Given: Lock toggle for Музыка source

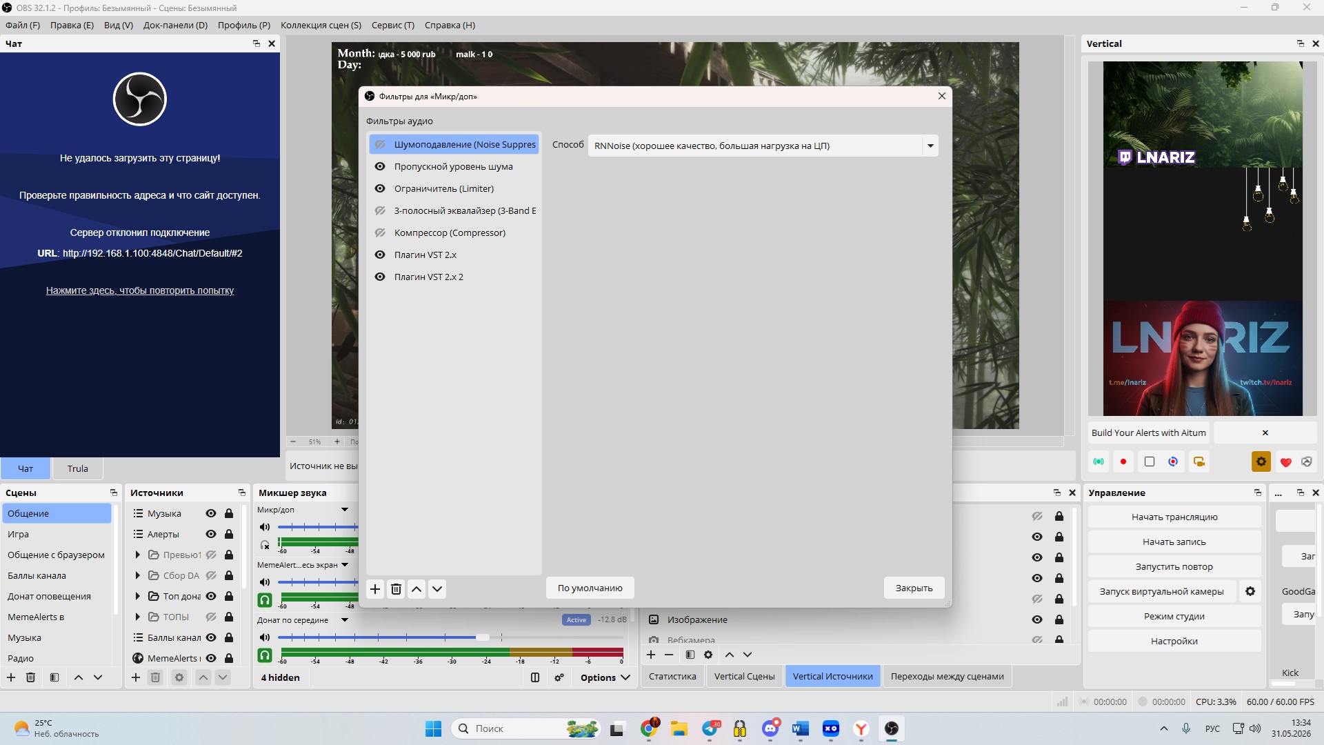Looking at the screenshot, I should [x=229, y=513].
